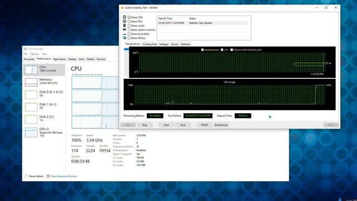Select GPU 0 Radeon RX 580 in sidebar
Screen dimensions: 357x201
[x=44, y=132]
